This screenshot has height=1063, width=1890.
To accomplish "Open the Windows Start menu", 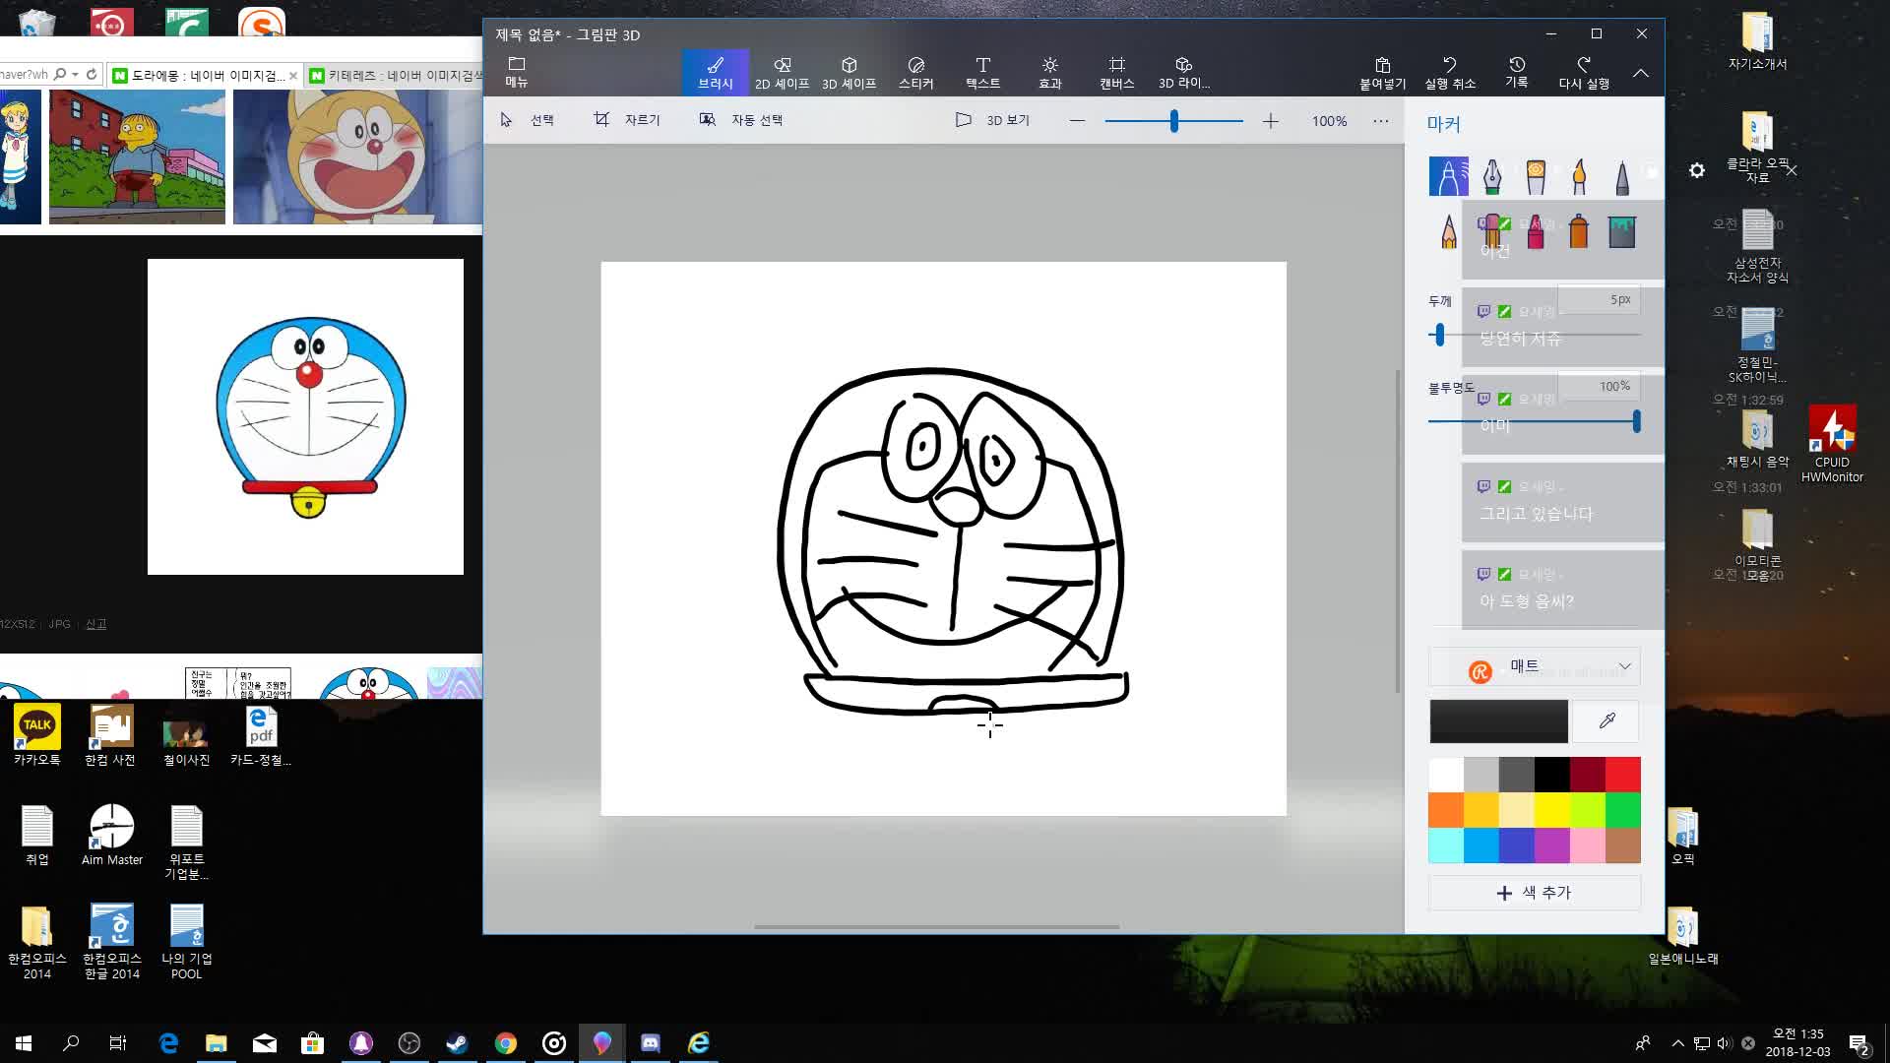I will coord(24,1043).
